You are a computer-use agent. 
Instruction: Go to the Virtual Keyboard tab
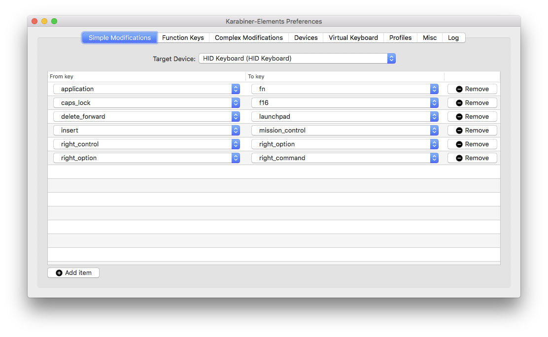pos(353,38)
